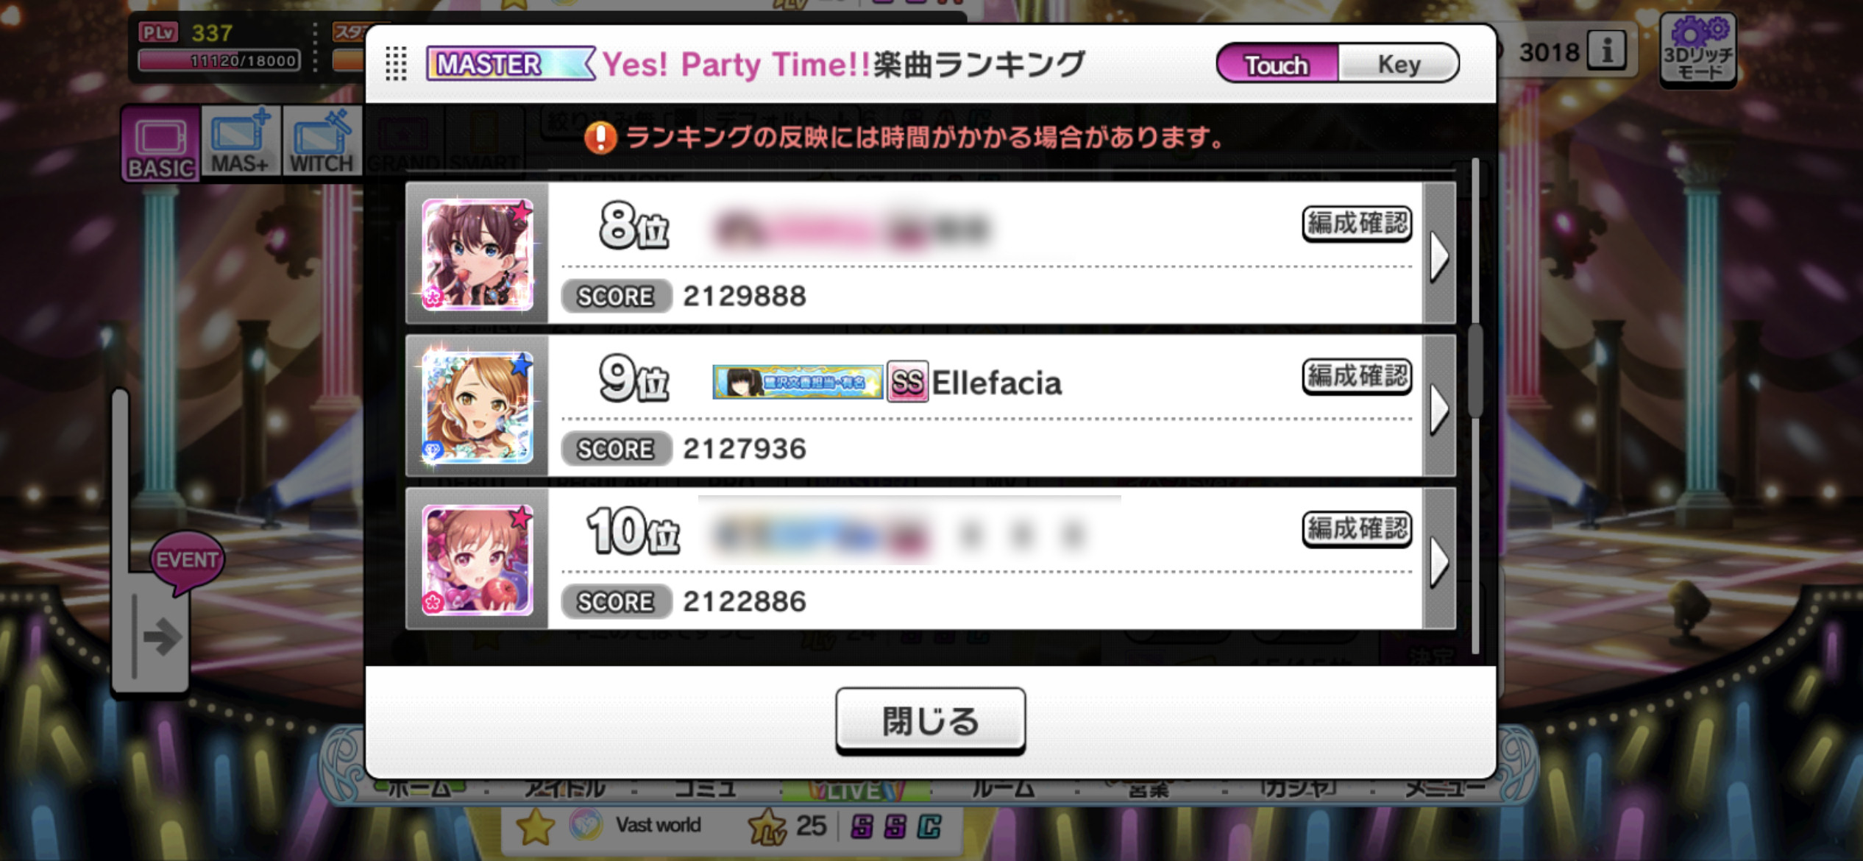Select the Touch ranking toggle

tap(1277, 64)
